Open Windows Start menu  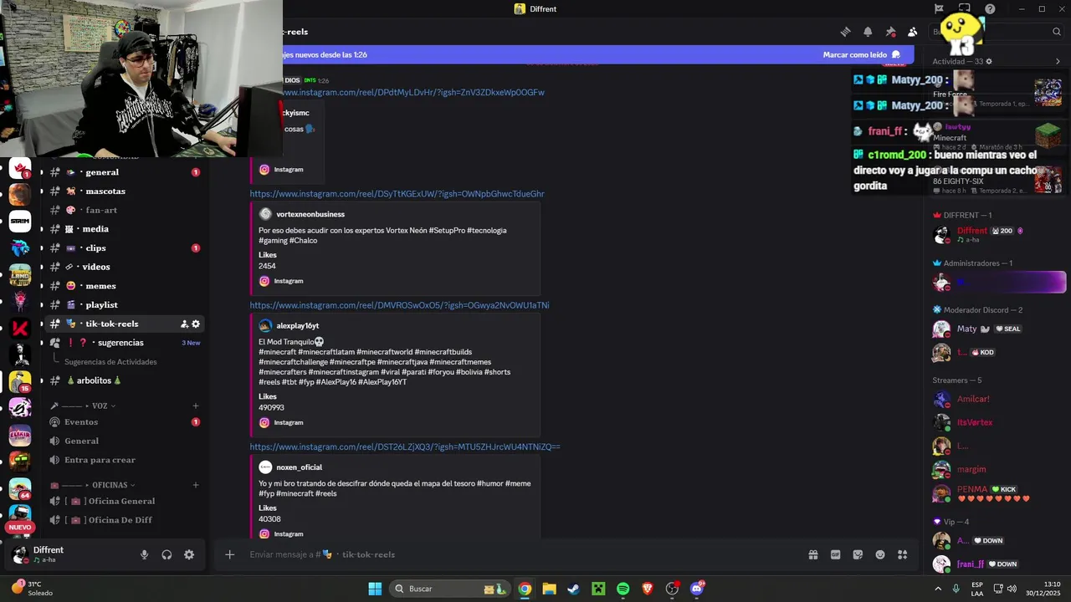[x=375, y=589]
